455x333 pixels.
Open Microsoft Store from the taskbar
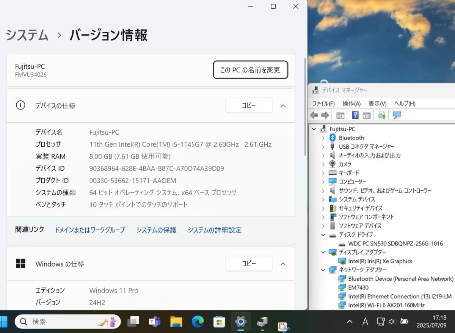[x=219, y=322]
